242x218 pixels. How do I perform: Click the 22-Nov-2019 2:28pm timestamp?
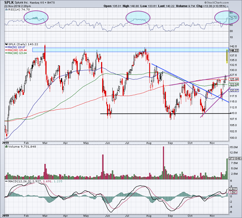(17, 6)
